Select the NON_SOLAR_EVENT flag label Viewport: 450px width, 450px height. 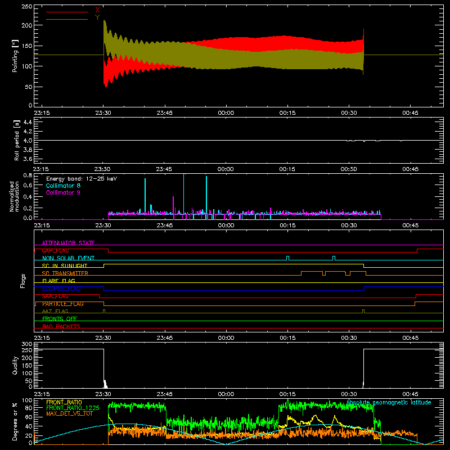[68, 258]
